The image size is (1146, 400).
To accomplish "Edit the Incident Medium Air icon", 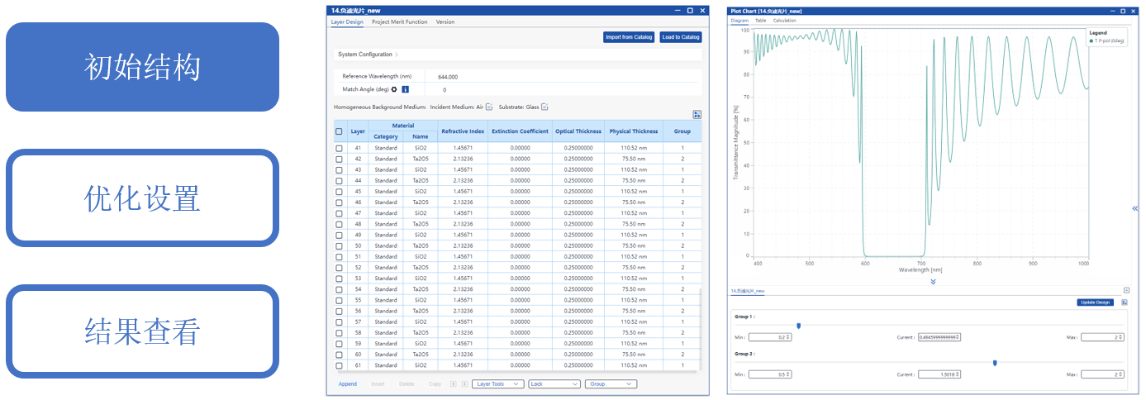I will coord(489,107).
